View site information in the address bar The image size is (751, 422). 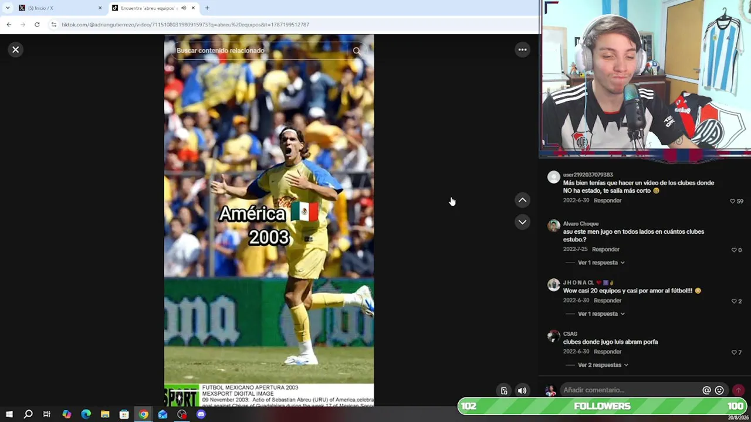tap(53, 25)
